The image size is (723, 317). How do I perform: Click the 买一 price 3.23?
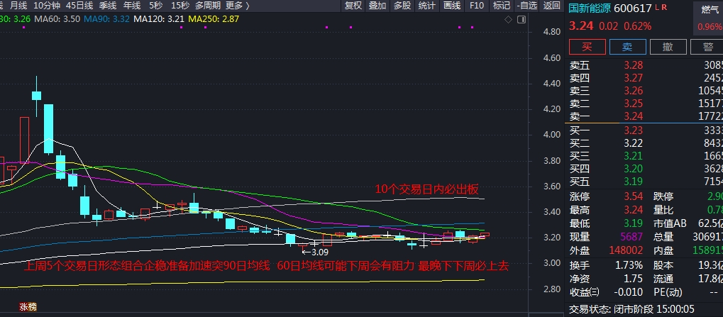click(633, 131)
